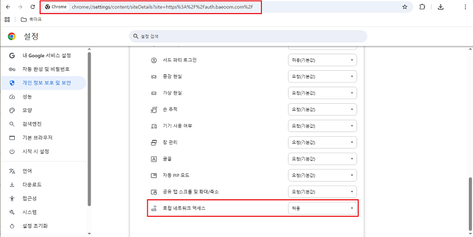Bookmark this page with the star icon
The width and height of the screenshot is (473, 237).
404,7
